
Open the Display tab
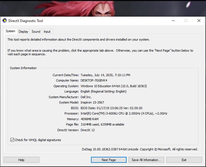click(23, 32)
